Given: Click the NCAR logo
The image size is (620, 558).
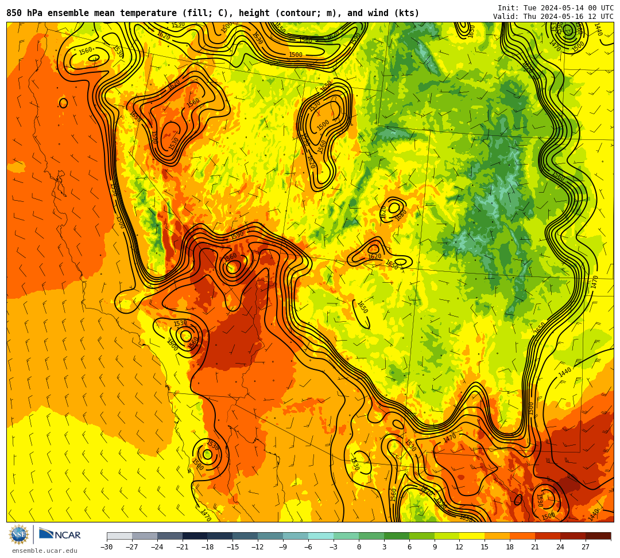Looking at the screenshot, I should [x=60, y=535].
